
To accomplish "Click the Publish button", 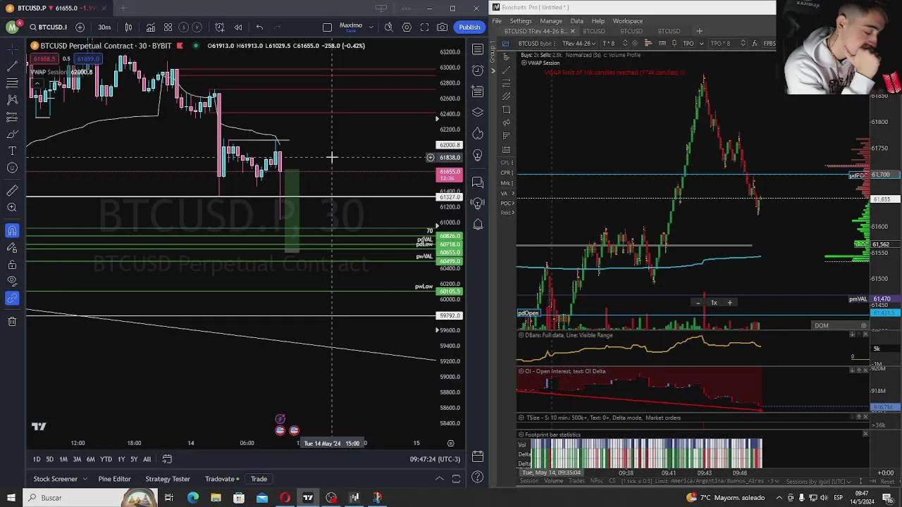I will tap(469, 27).
